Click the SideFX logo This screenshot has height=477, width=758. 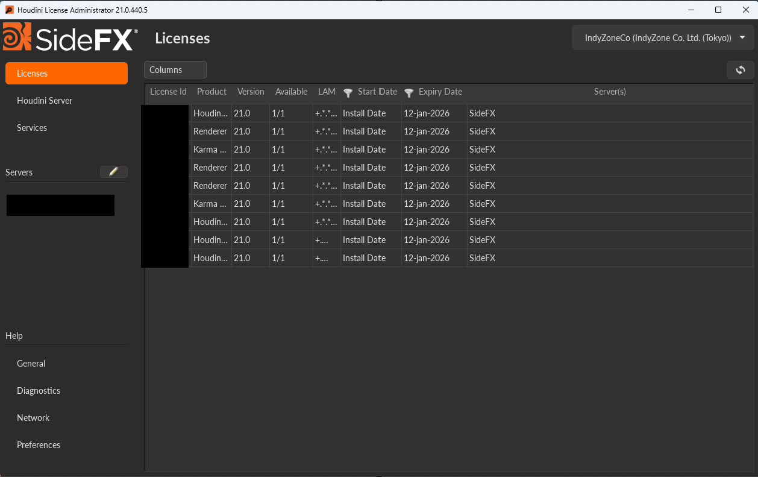pyautogui.click(x=70, y=38)
